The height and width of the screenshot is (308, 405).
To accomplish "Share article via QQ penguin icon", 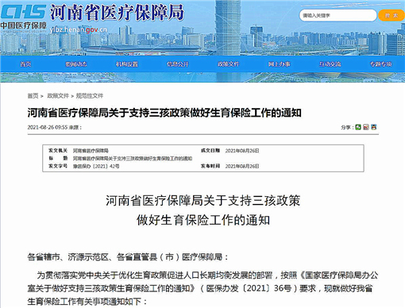I will click(373, 127).
